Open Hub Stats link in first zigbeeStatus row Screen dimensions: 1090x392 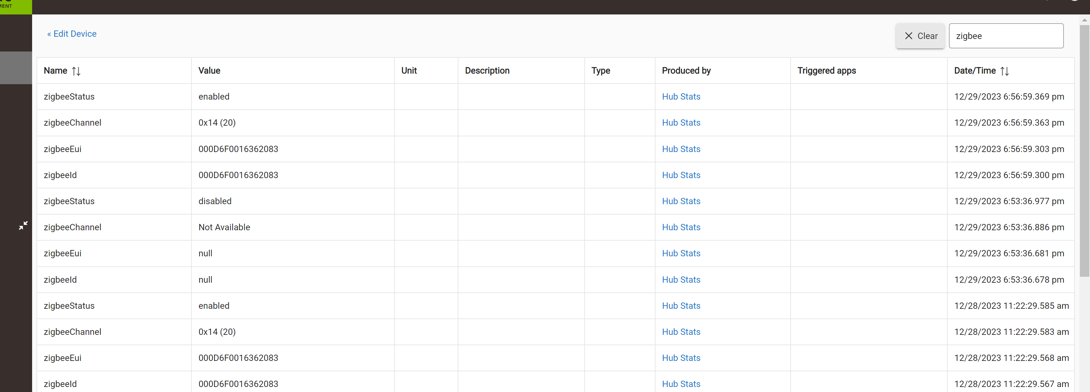pyautogui.click(x=681, y=97)
